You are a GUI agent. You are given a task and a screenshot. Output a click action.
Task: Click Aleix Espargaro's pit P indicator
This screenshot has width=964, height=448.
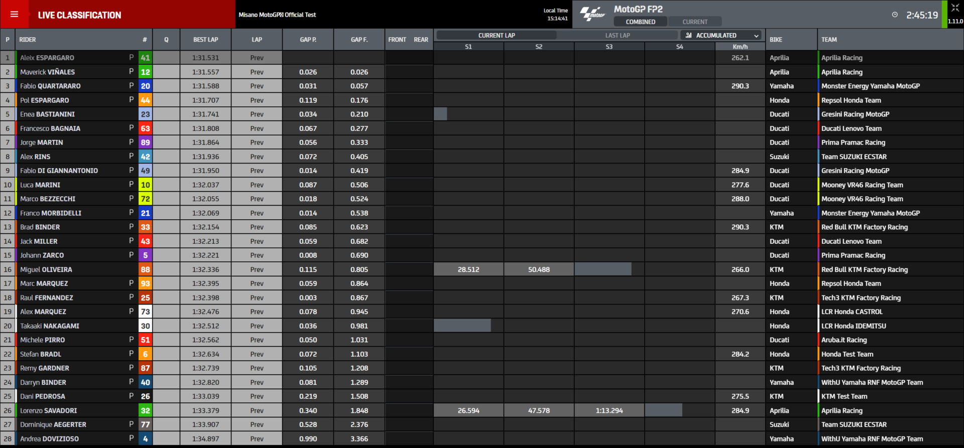[x=132, y=58]
